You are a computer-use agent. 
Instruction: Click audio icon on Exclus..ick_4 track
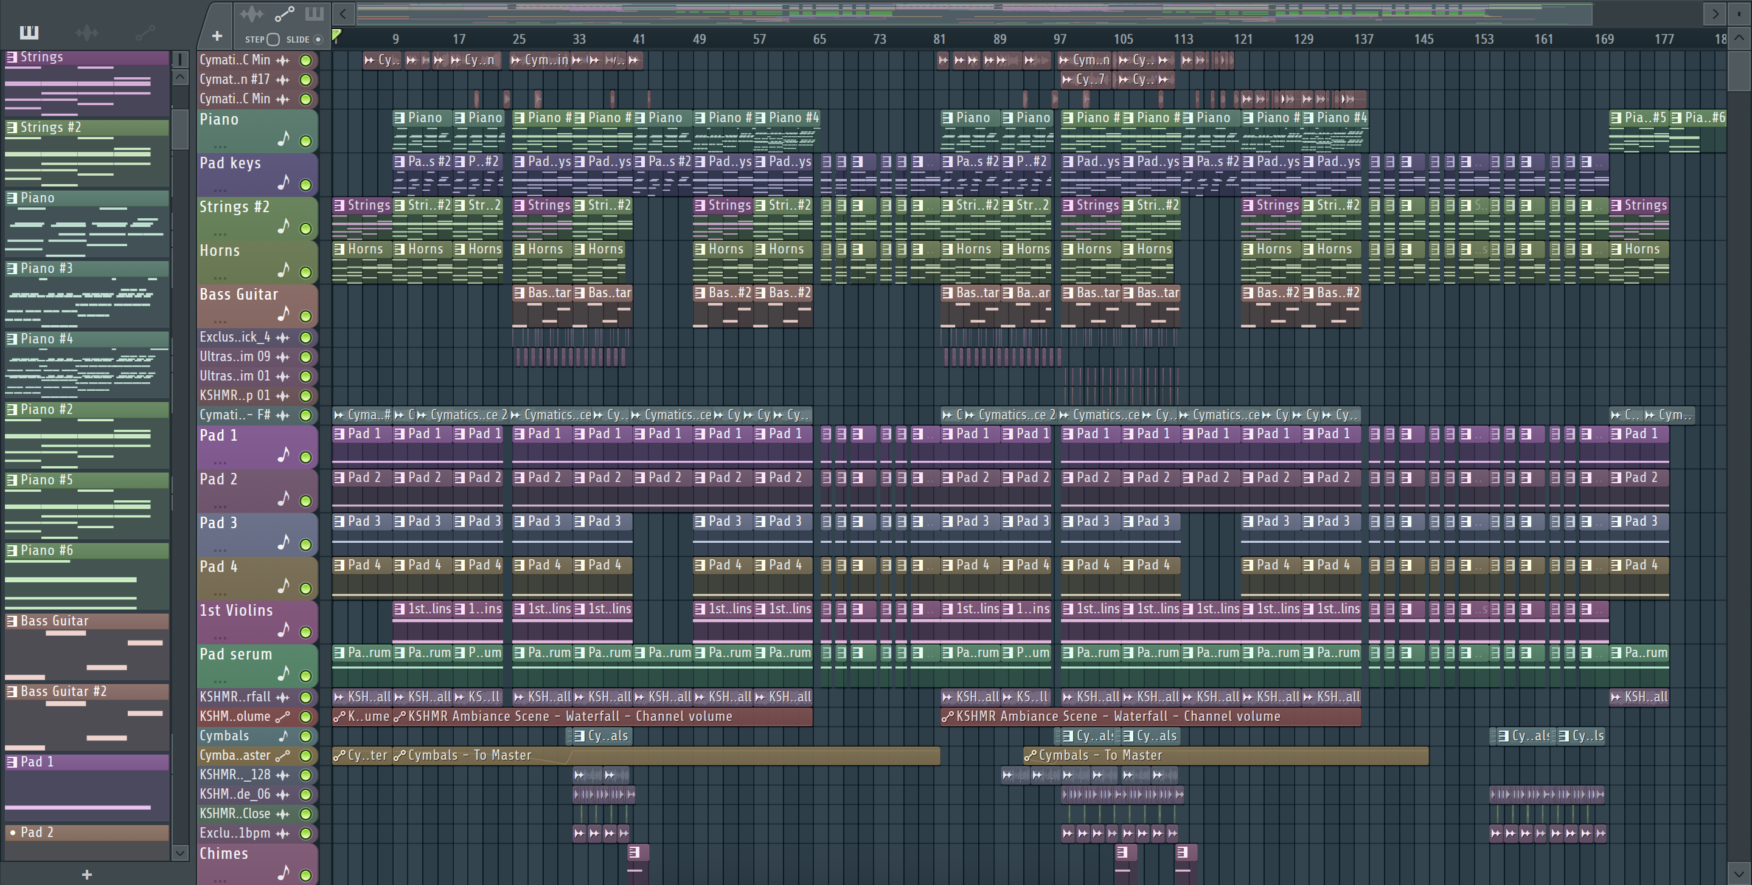pyautogui.click(x=283, y=337)
